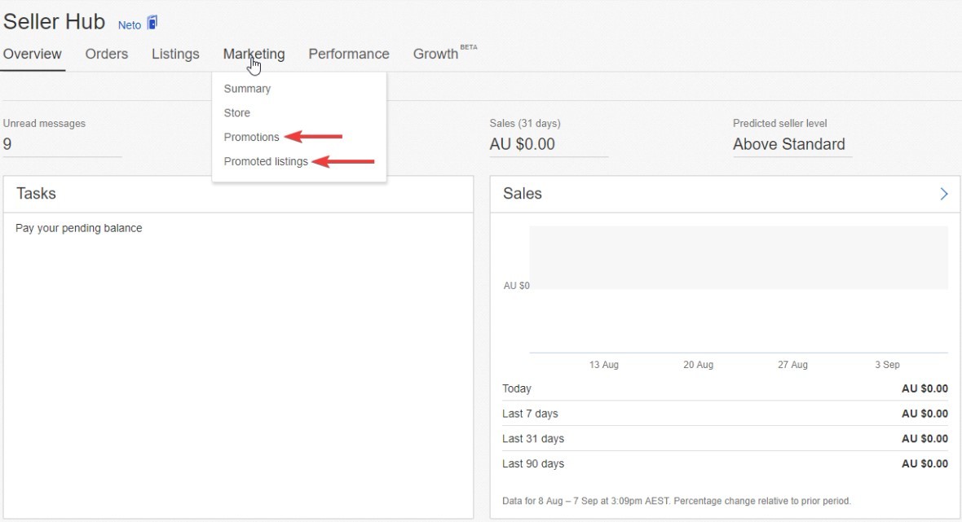
Task: Click the Neto store name link
Action: click(x=130, y=25)
